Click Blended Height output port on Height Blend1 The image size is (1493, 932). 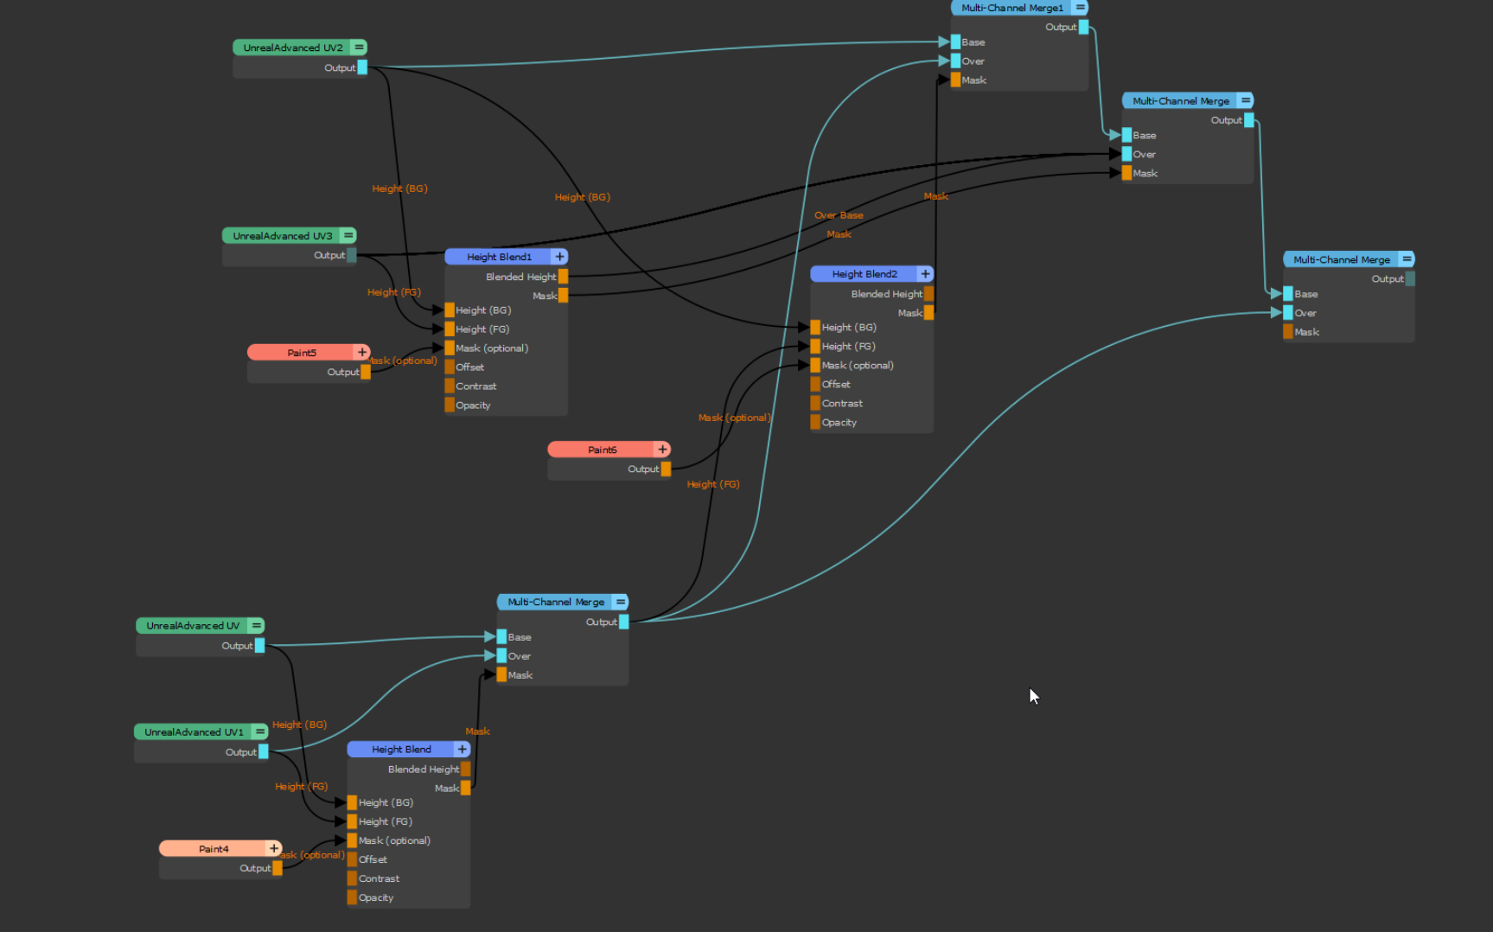[563, 277]
